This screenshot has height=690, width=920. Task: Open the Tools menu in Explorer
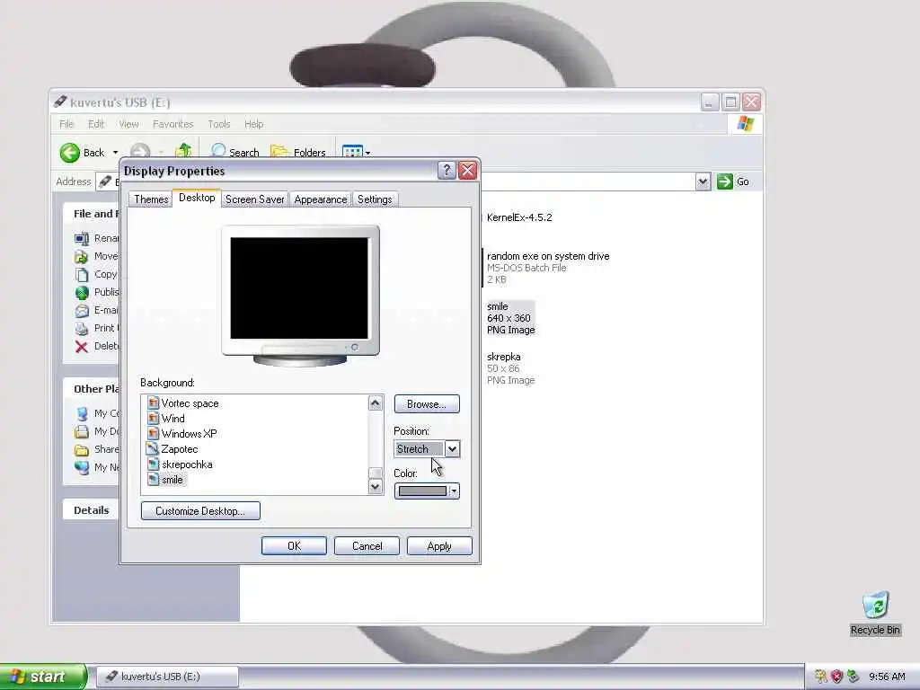[219, 124]
